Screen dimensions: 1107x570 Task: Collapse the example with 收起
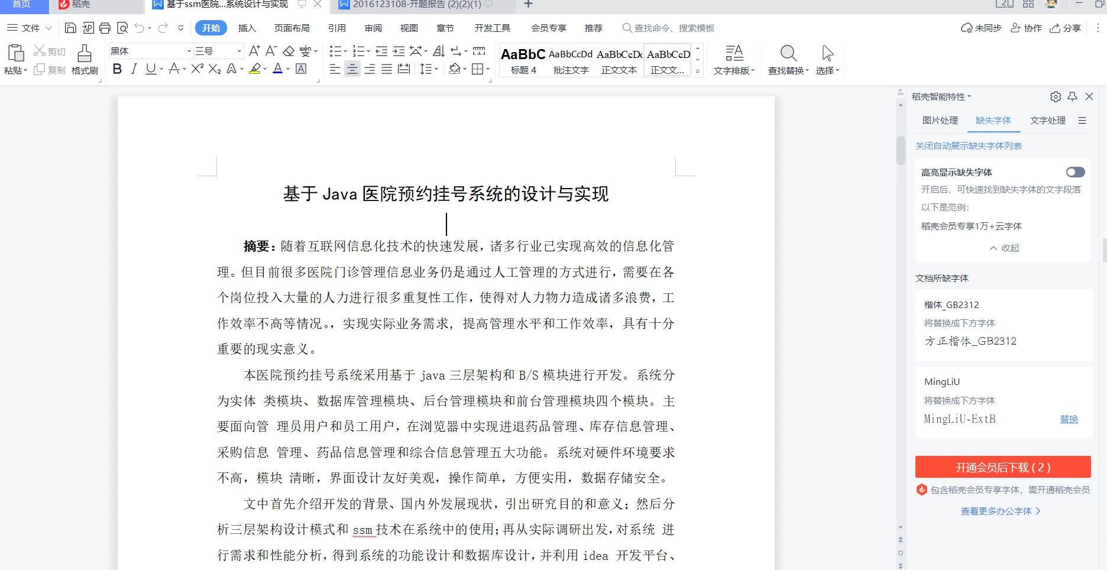pos(1005,248)
